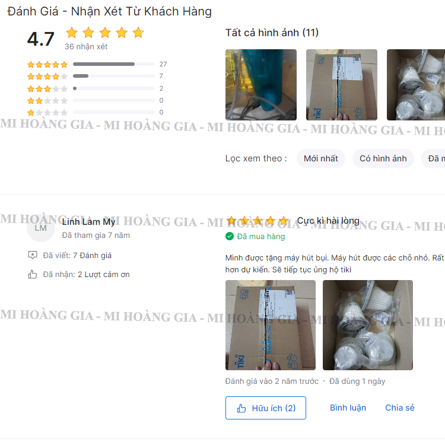The height and width of the screenshot is (445, 445).
Task: Open the Bình luận link
Action: (348, 408)
